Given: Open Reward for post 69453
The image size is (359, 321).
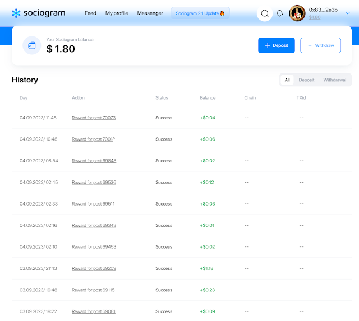Looking at the screenshot, I should pos(94,247).
